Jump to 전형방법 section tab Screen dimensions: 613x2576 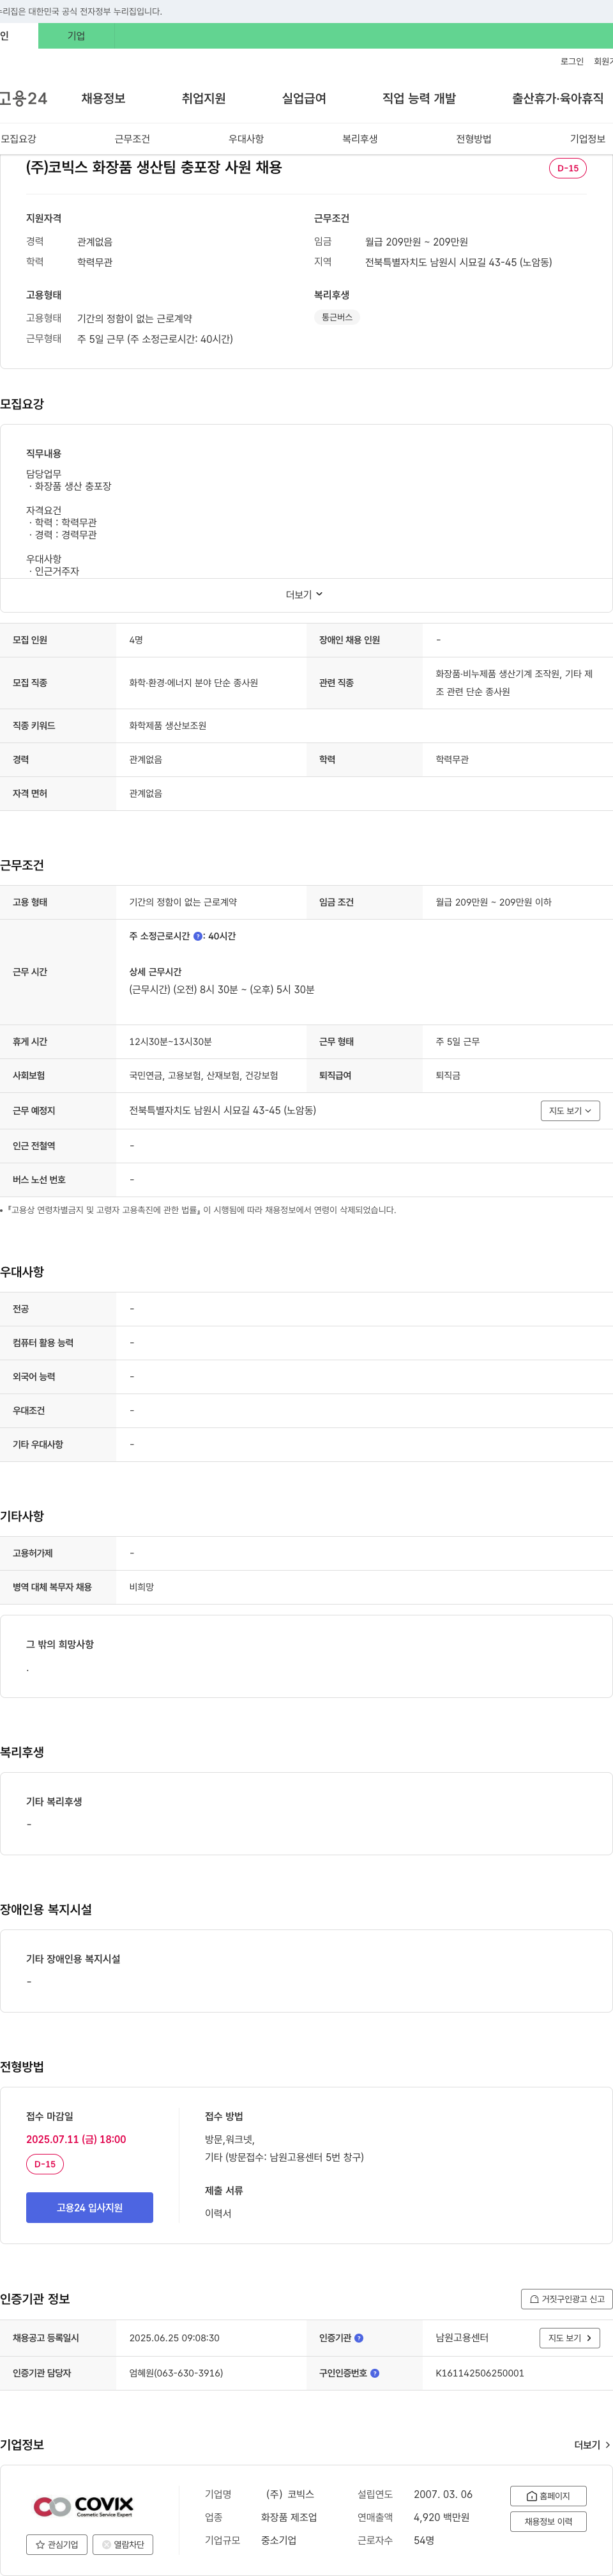coord(473,139)
